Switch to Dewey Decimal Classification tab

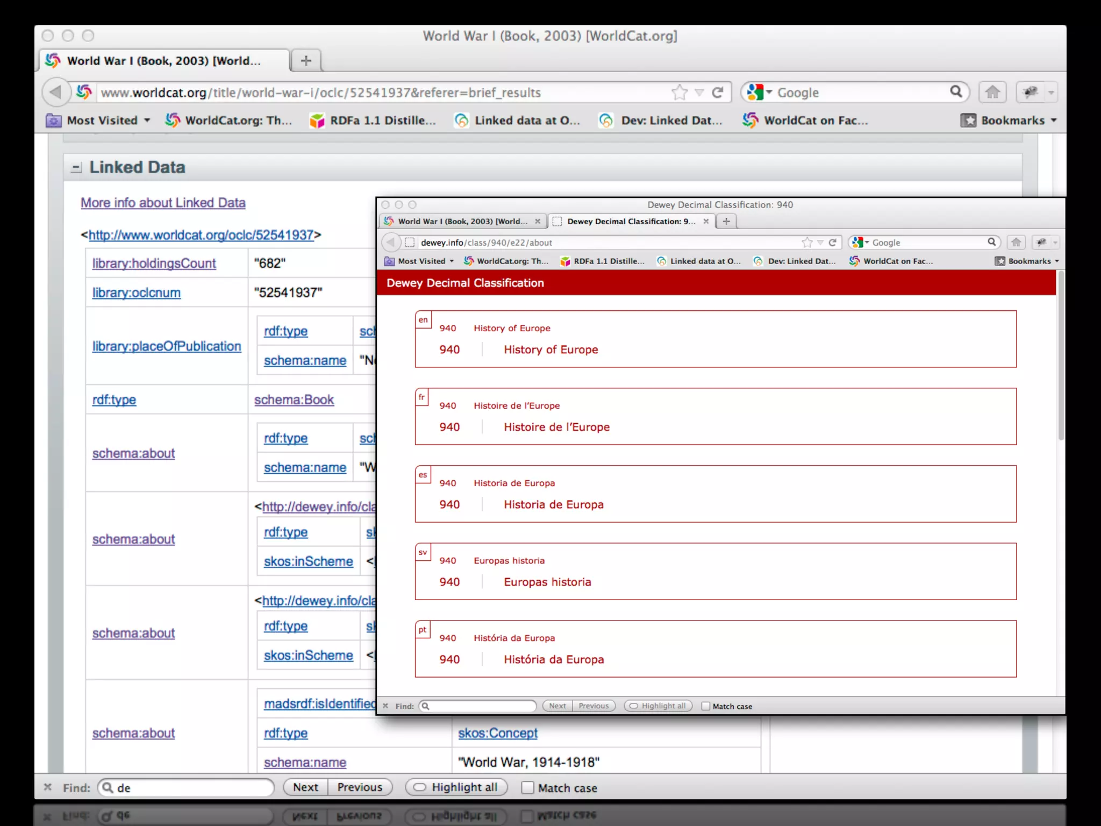click(x=630, y=222)
